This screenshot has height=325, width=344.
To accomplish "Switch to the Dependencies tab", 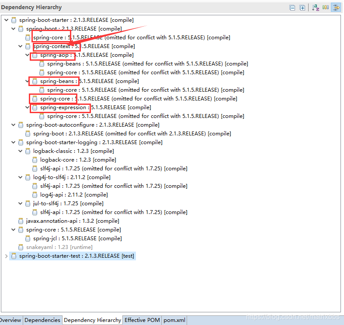I will [42, 320].
